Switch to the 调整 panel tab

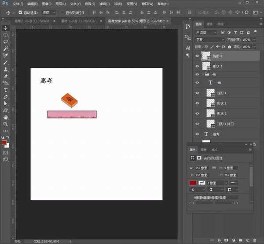[x=203, y=150]
